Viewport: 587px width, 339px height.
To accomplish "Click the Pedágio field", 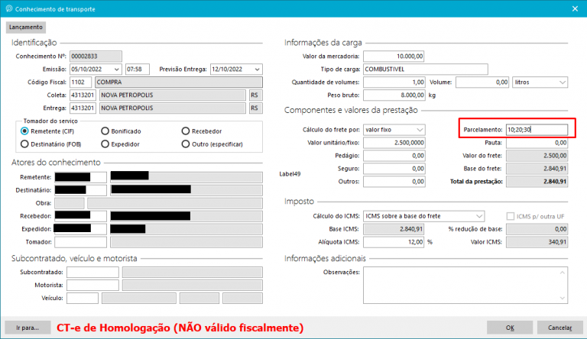I will (x=394, y=156).
